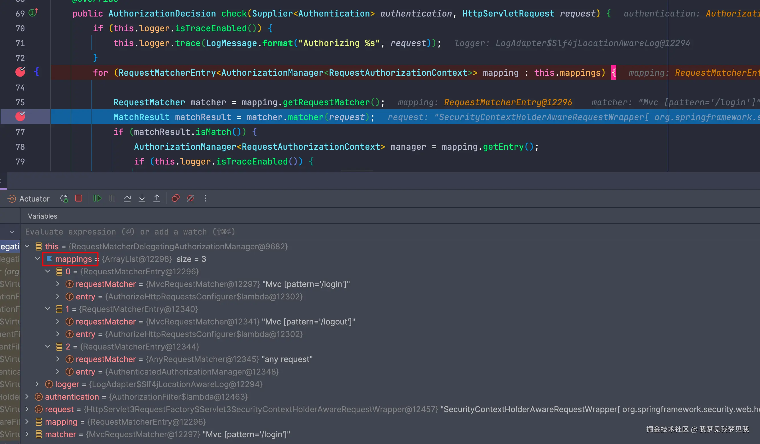Open the watch expression history dropdown chevron

pos(12,232)
